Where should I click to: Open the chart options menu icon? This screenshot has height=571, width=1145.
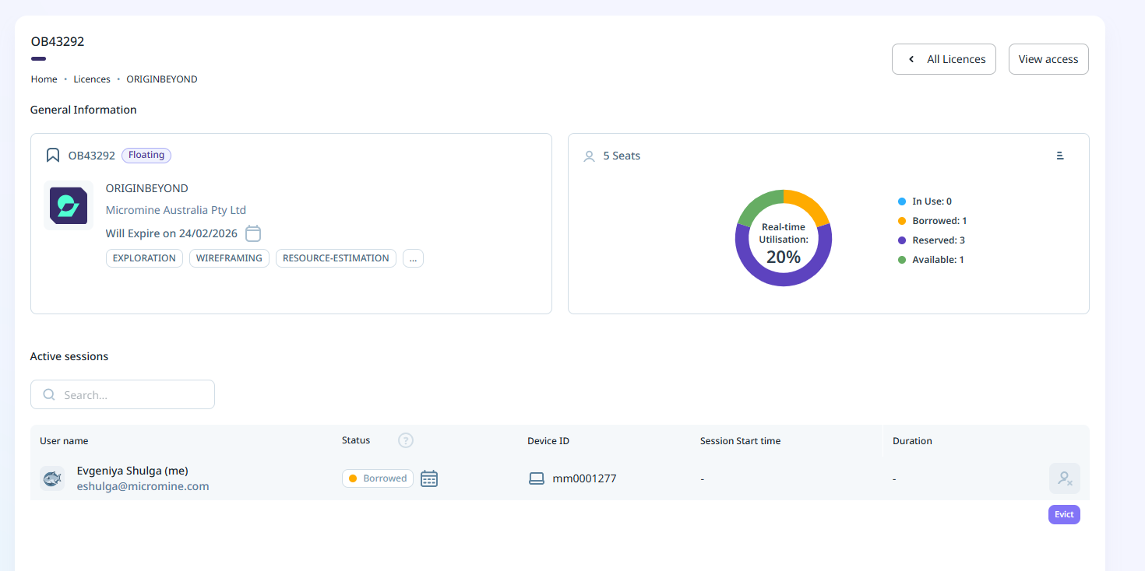pos(1060,156)
